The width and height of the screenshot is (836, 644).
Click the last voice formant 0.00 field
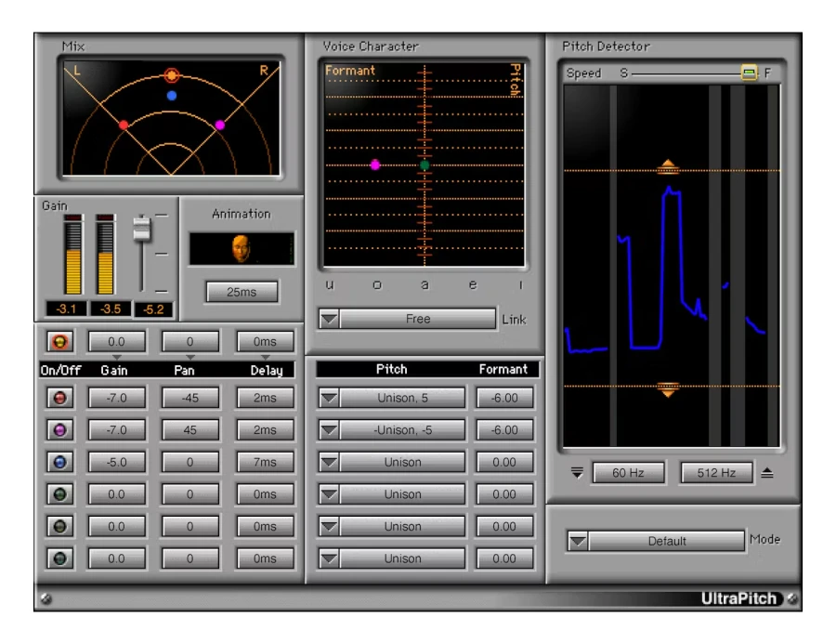click(x=504, y=559)
